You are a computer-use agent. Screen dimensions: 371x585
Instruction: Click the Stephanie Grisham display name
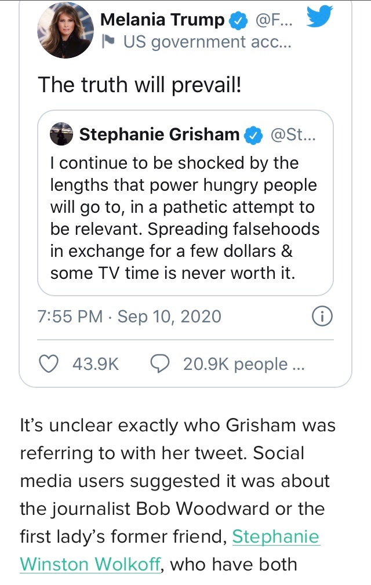[159, 135]
